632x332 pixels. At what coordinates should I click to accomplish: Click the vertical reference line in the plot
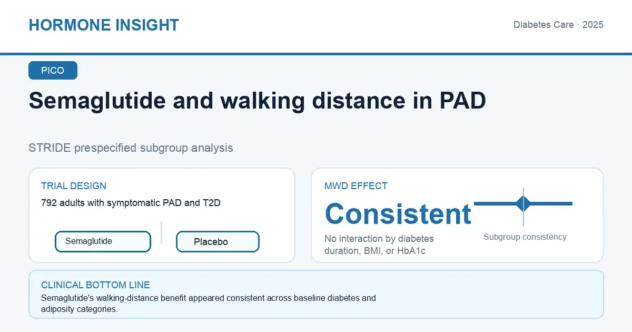pos(524,207)
